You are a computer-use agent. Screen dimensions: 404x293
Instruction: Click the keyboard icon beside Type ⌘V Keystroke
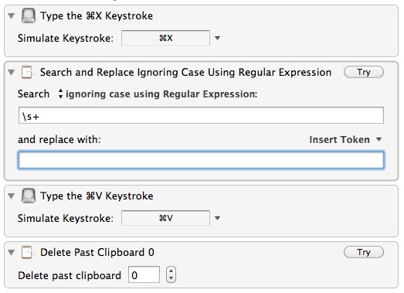coord(29,196)
